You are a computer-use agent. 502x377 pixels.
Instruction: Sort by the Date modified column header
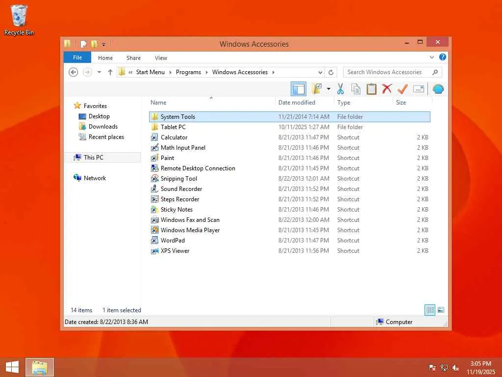[x=304, y=103]
